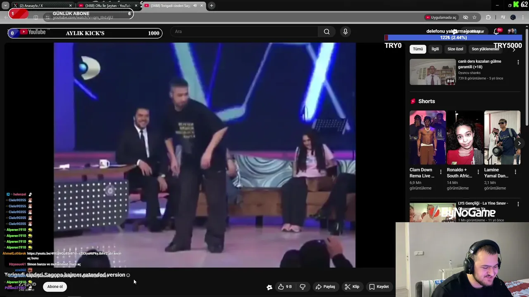Open the reading mode icon in toolbar
The width and height of the screenshot is (529, 297).
click(x=36, y=17)
